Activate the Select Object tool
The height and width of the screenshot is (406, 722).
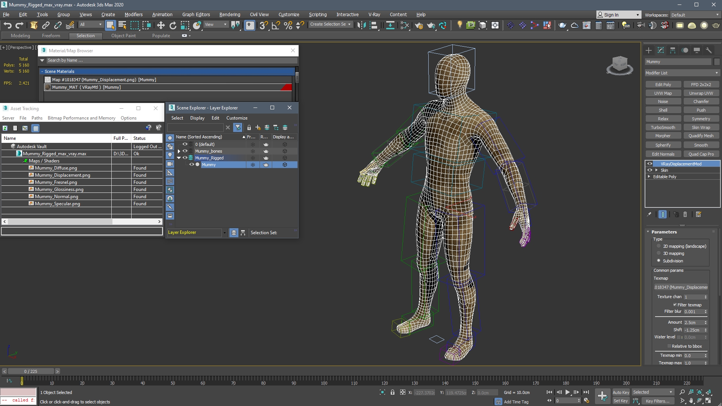(x=110, y=25)
